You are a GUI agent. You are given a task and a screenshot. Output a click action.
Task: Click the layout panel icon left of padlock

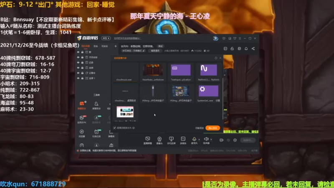225,48
